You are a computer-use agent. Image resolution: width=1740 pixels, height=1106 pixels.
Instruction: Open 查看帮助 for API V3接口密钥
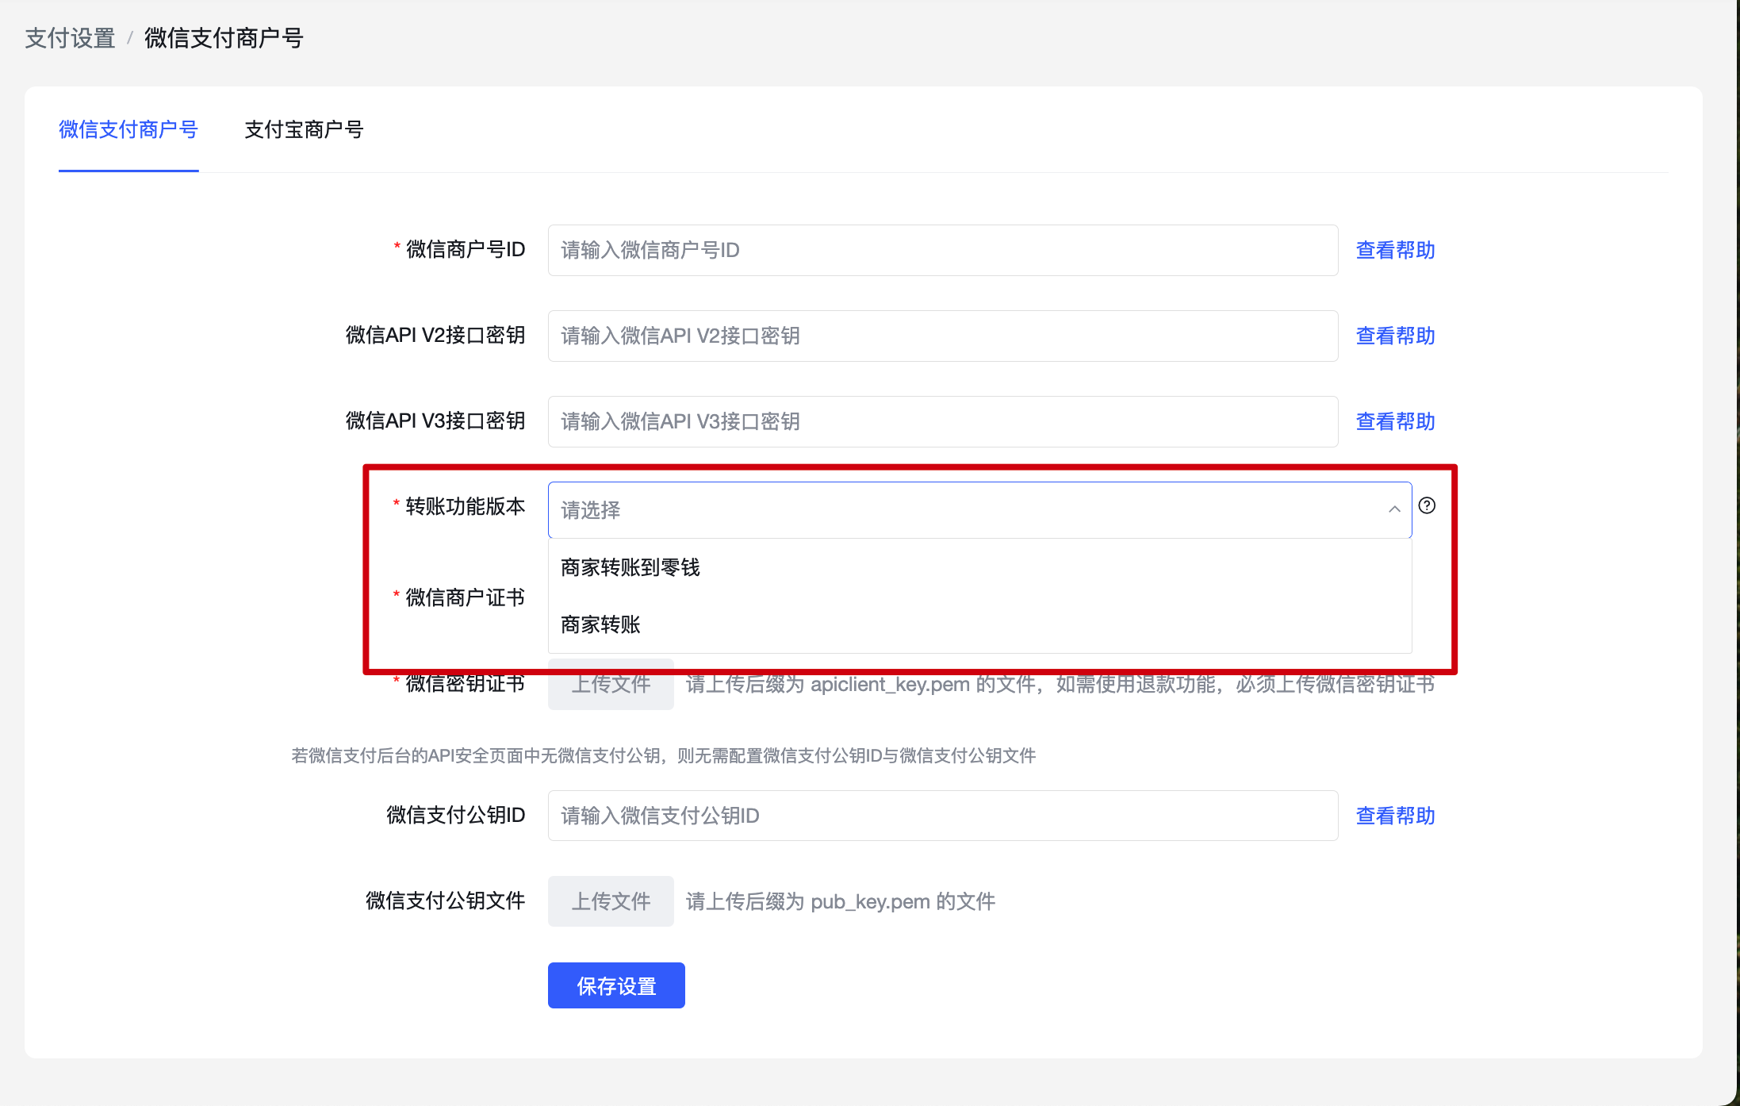[x=1395, y=421]
